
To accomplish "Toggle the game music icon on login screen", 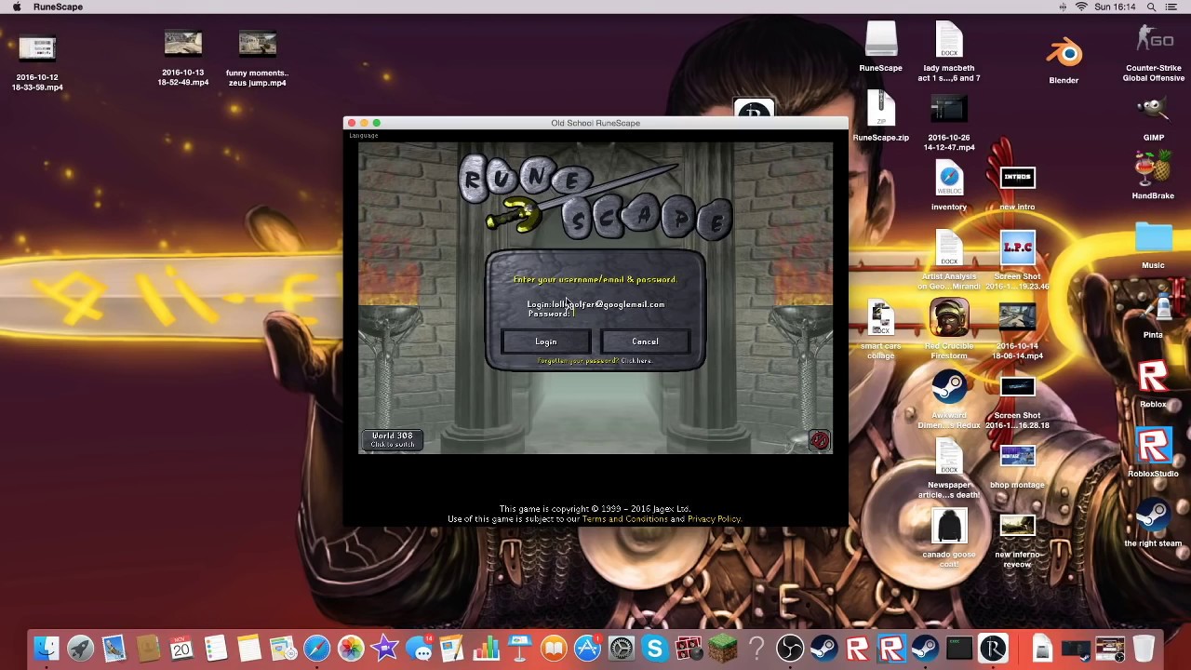I will click(x=819, y=440).
